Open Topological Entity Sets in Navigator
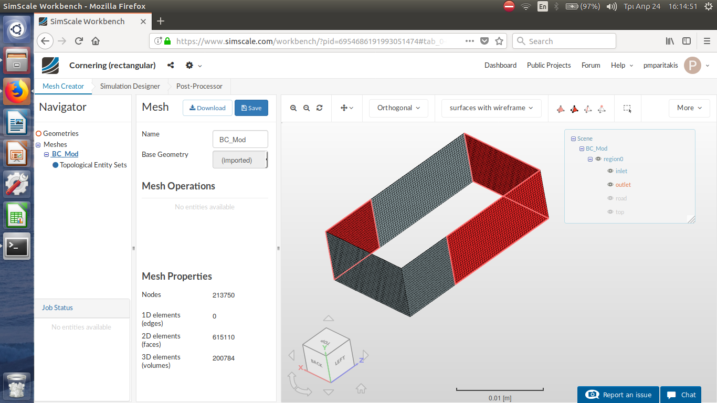This screenshot has height=403, width=717. click(93, 165)
